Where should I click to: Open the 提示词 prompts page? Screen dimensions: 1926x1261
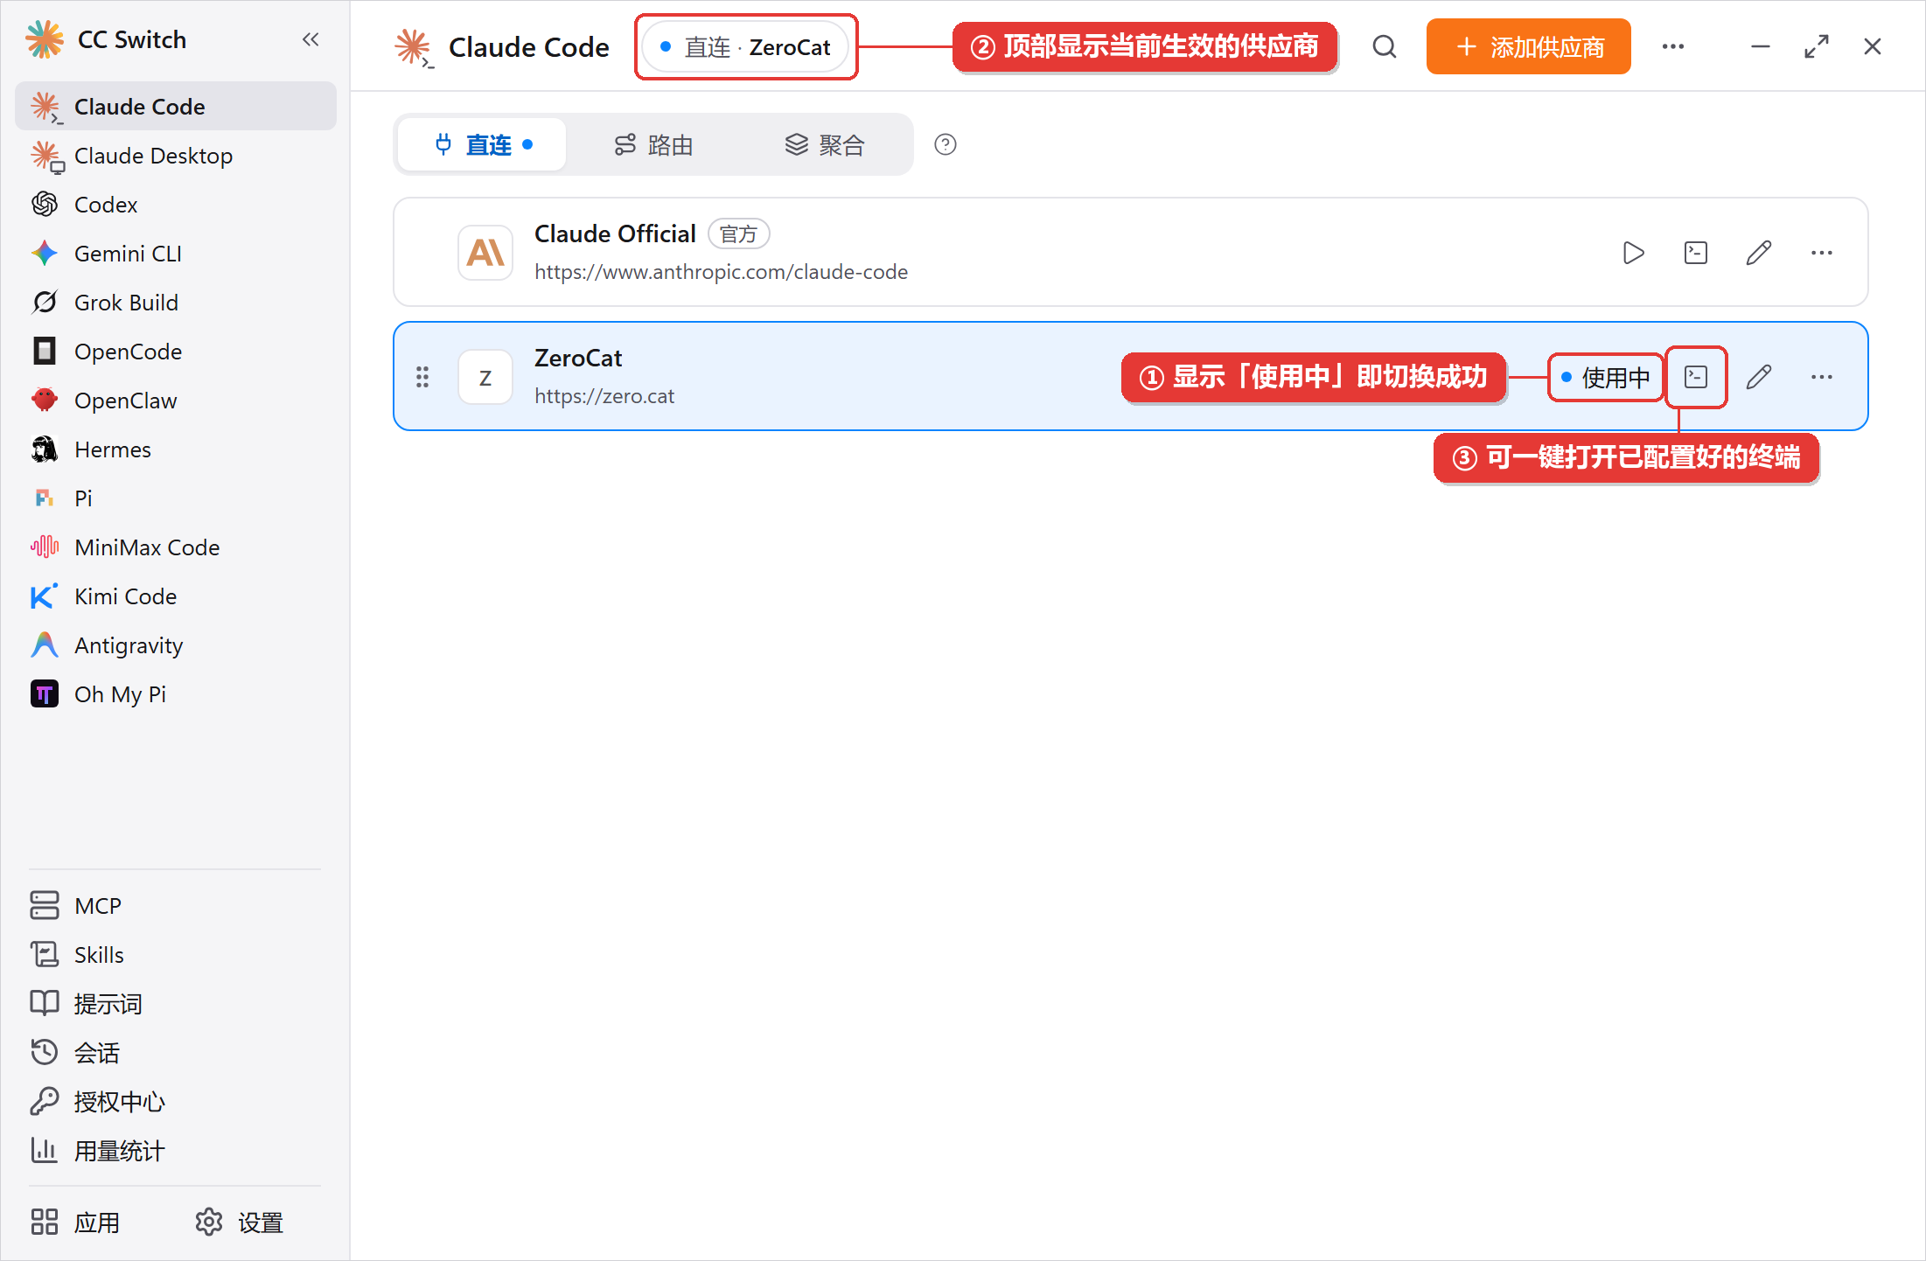pyautogui.click(x=175, y=1004)
